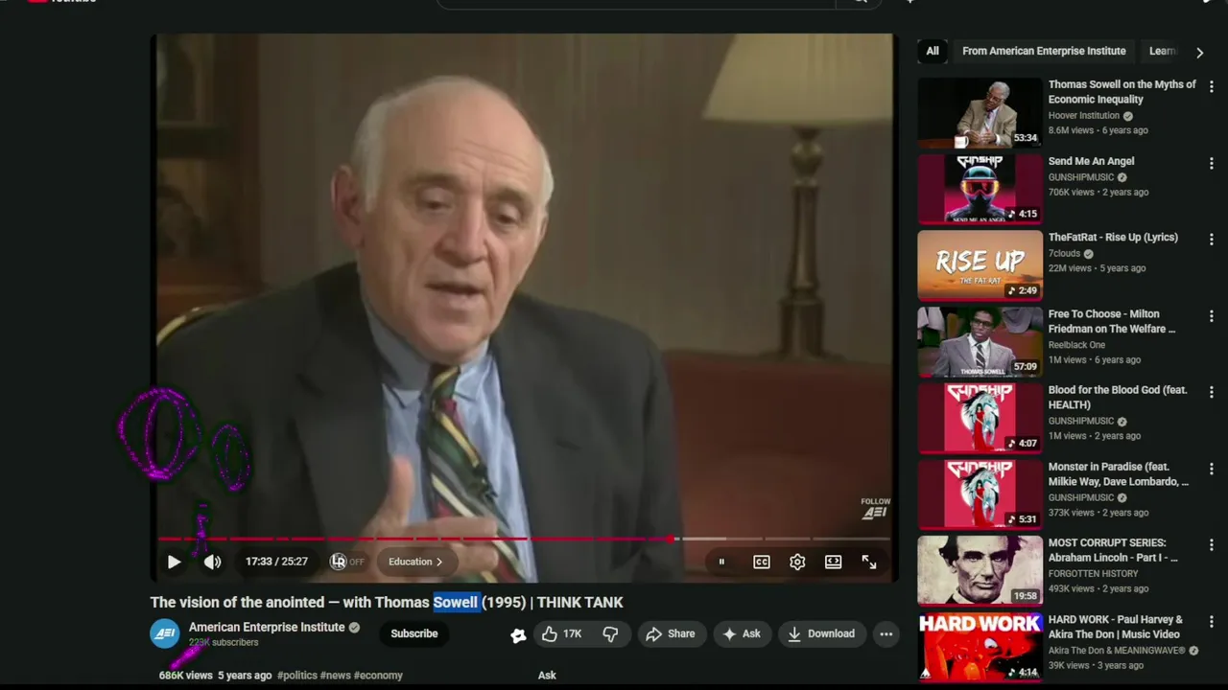Mute the video volume
The image size is (1228, 690).
pyautogui.click(x=212, y=563)
